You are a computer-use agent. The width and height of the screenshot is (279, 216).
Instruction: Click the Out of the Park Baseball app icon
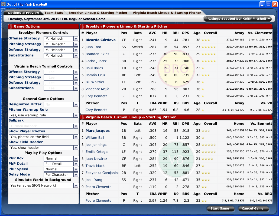[3, 4]
